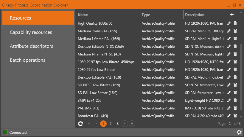Viewport: 244px width, 137px height.
Task: Jump to the last page
Action: click(x=132, y=124)
